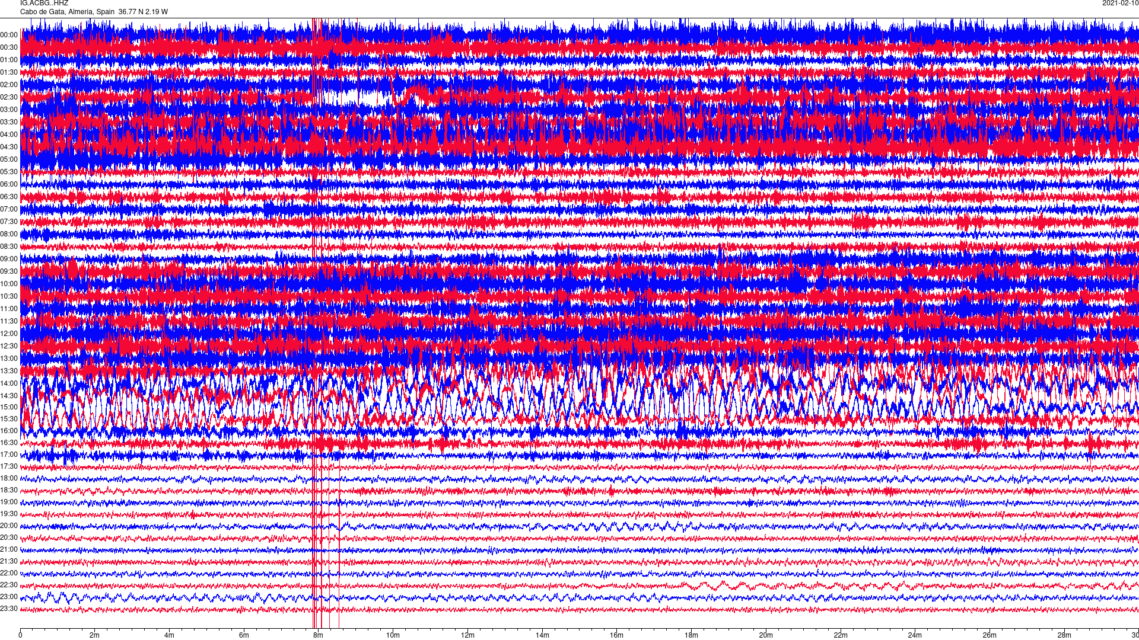This screenshot has width=1139, height=640.
Task: Select the 19:00 trace time label
Action: click(x=9, y=502)
